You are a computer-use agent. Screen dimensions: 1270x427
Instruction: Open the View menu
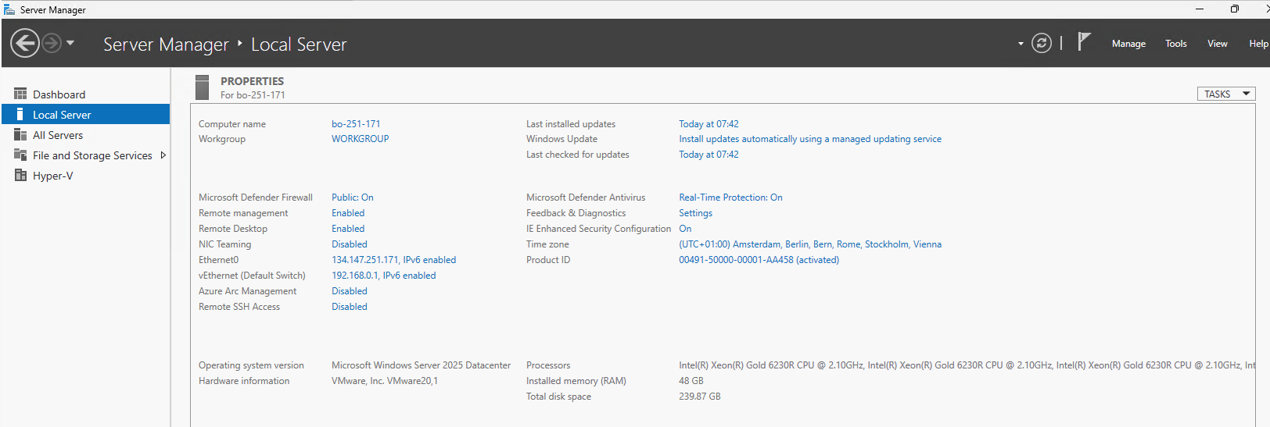point(1217,44)
